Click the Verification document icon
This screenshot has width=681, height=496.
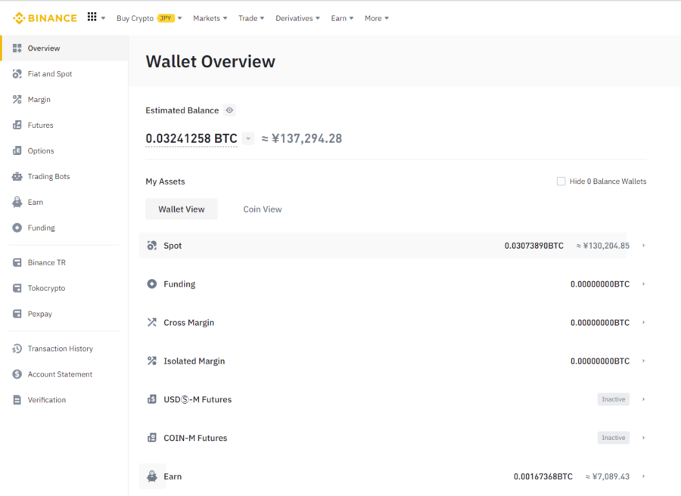tap(17, 400)
